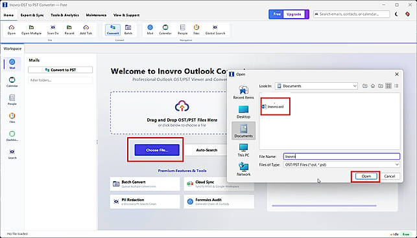Switch to details list view in the dialog
The width and height of the screenshot is (417, 238).
pos(396,86)
